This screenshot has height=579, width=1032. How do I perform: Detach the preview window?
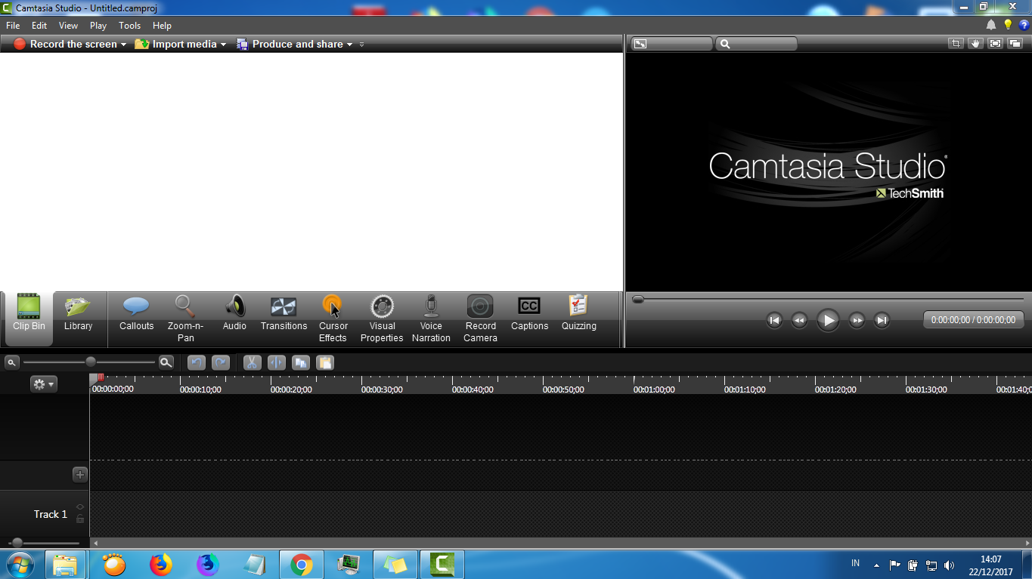[x=1015, y=44]
